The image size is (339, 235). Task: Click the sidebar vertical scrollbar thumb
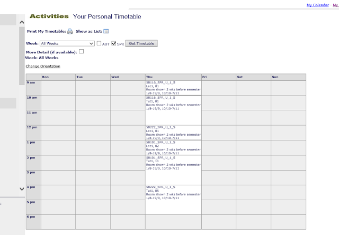(22, 56)
